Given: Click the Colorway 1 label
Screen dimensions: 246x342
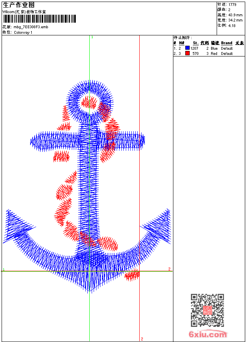Looking at the screenshot, I should point(23,33).
